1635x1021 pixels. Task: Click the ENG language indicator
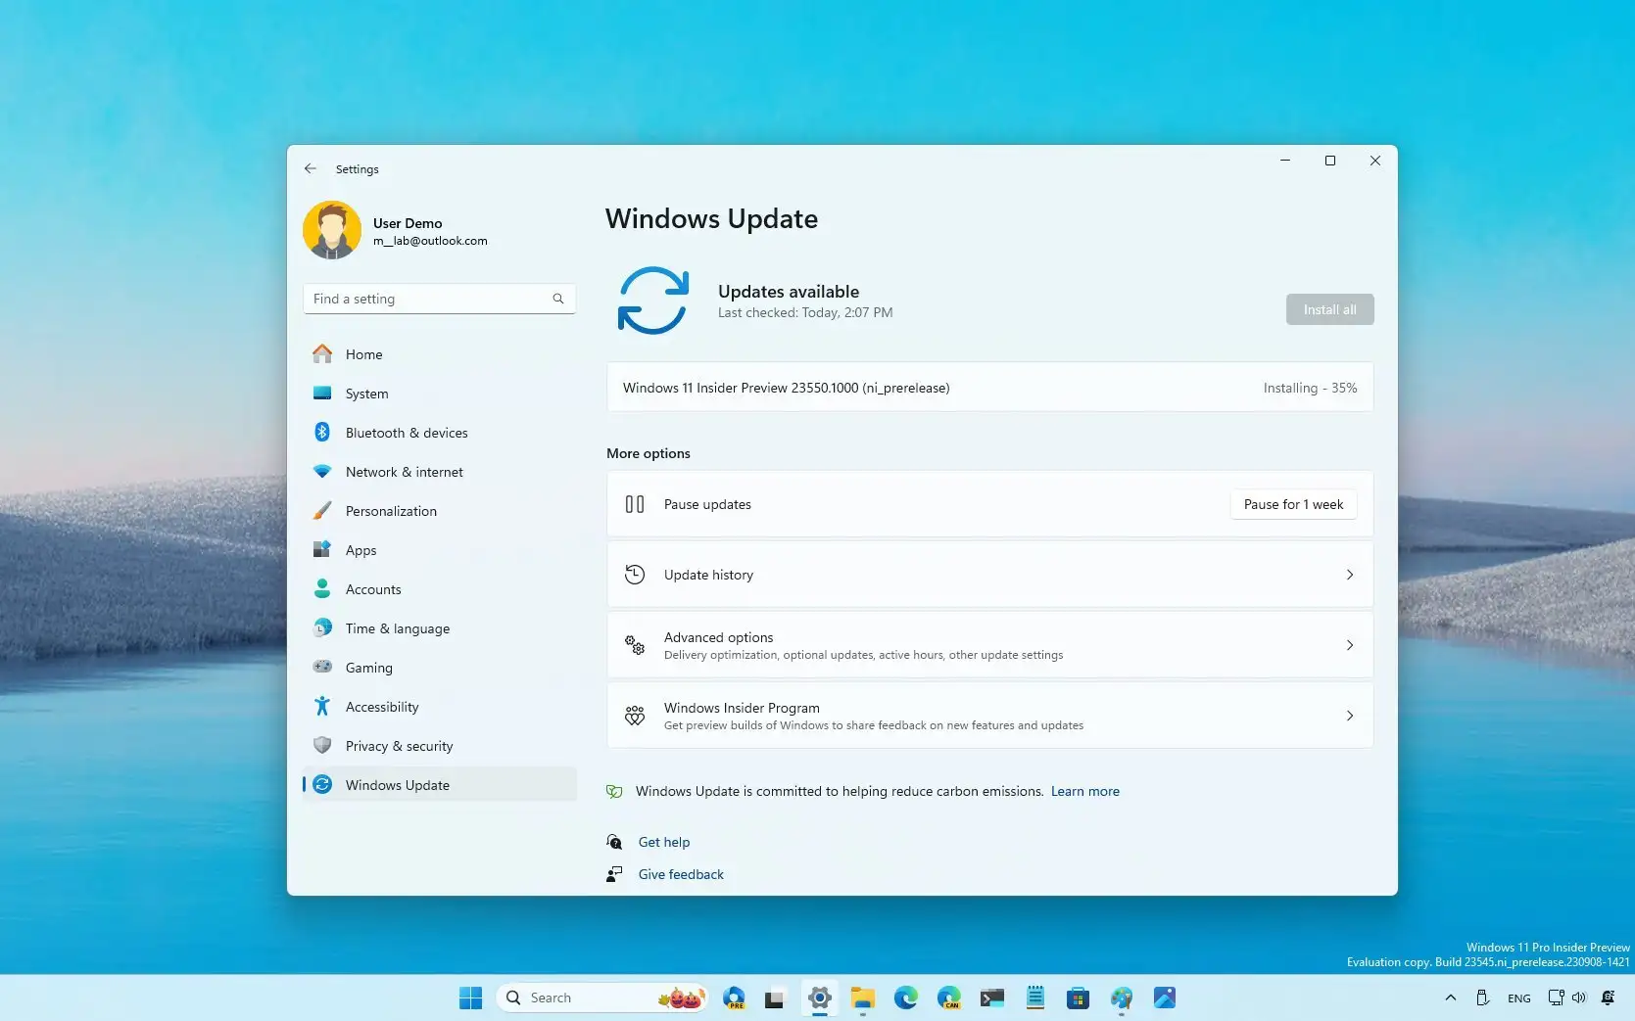point(1519,998)
